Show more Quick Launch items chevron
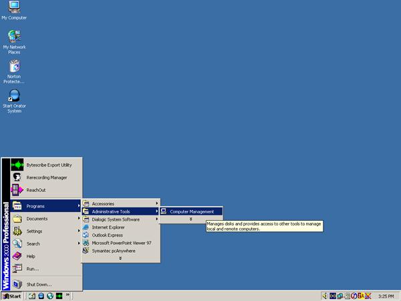 [x=68, y=295]
